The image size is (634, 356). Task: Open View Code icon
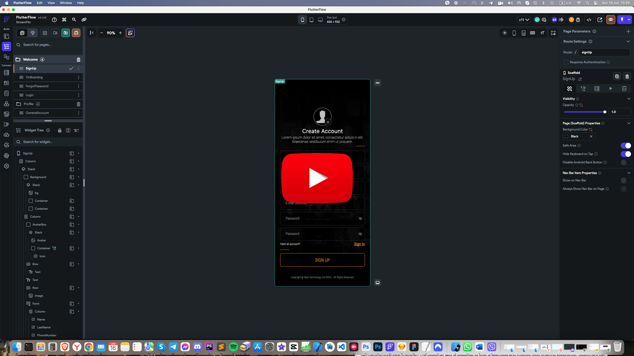pos(589,20)
